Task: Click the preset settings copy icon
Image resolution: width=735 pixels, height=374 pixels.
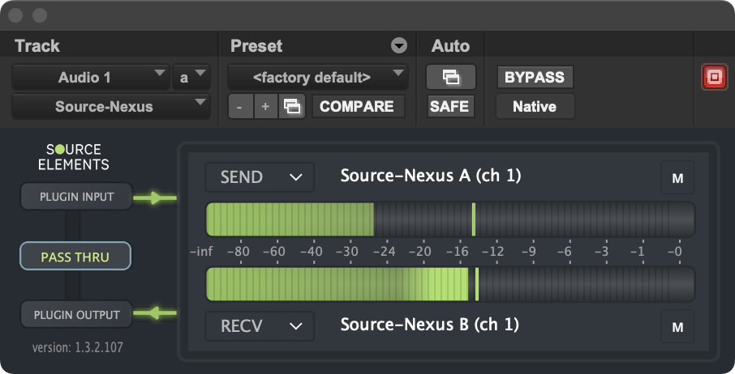Action: pos(292,106)
